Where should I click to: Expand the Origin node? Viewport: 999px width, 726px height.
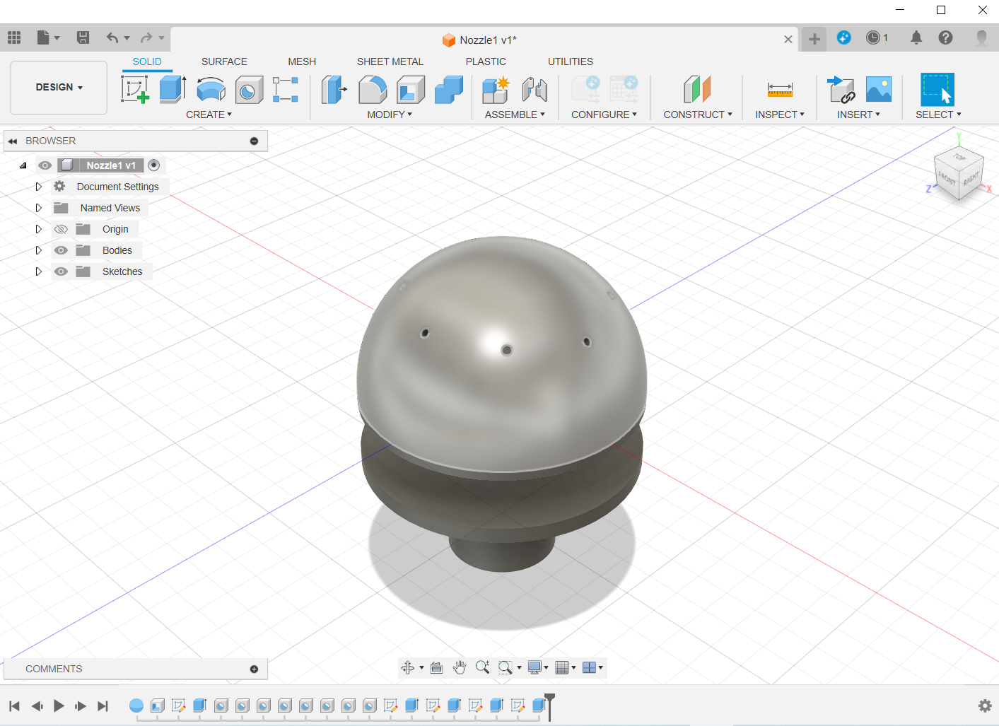39,229
